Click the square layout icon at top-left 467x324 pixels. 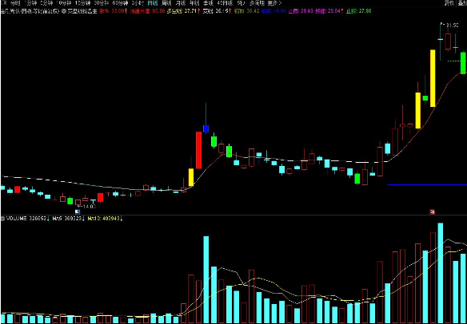3,3
